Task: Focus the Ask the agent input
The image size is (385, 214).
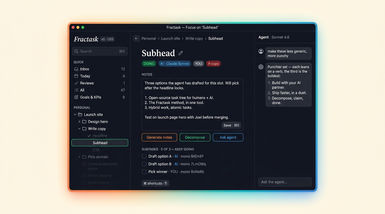Action: [x=285, y=182]
